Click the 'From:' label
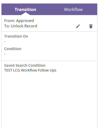The height and width of the screenshot is (128, 101). click(10, 21)
